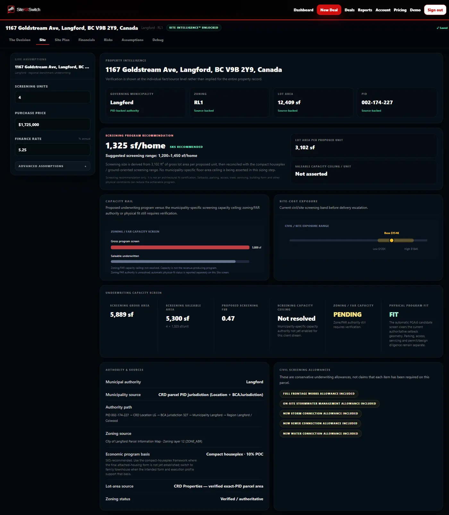Click the 5,889 sf screening gross area
This screenshot has height=515, width=449.
[122, 315]
